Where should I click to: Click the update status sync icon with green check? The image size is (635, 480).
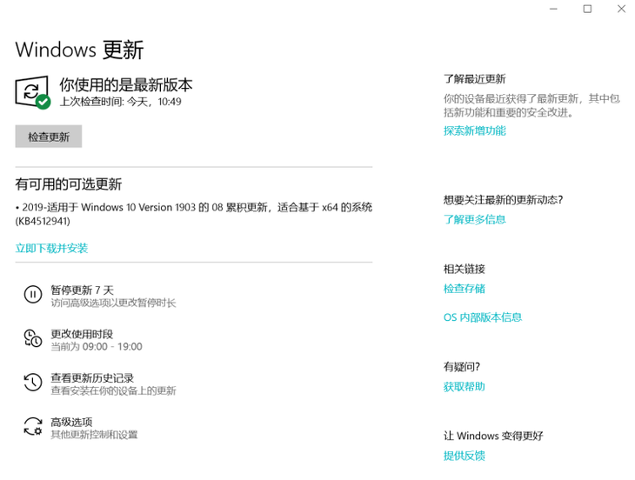coord(33,92)
